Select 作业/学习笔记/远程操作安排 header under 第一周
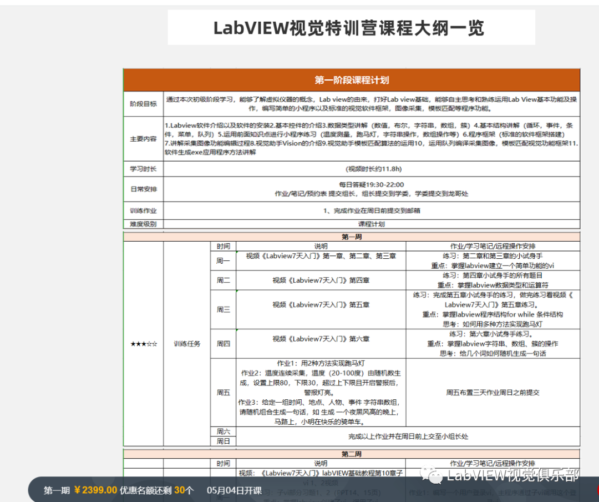Screen dimensions: 599x502 (493, 246)
